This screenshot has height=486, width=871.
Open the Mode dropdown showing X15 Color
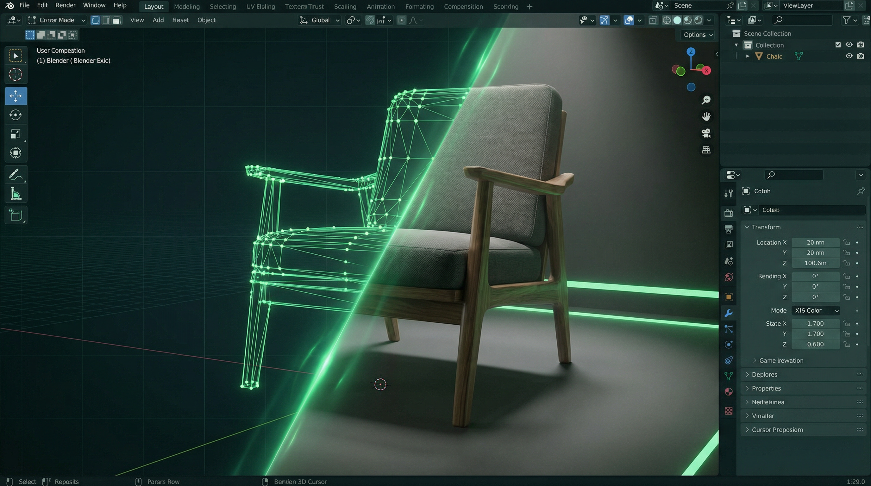(x=815, y=310)
